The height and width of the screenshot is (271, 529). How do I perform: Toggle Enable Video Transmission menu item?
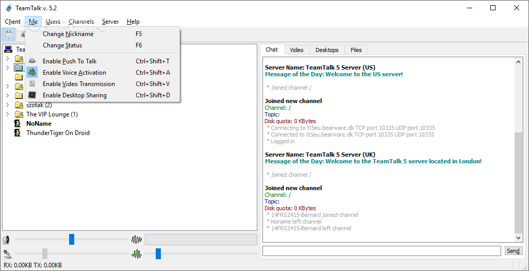[103, 84]
